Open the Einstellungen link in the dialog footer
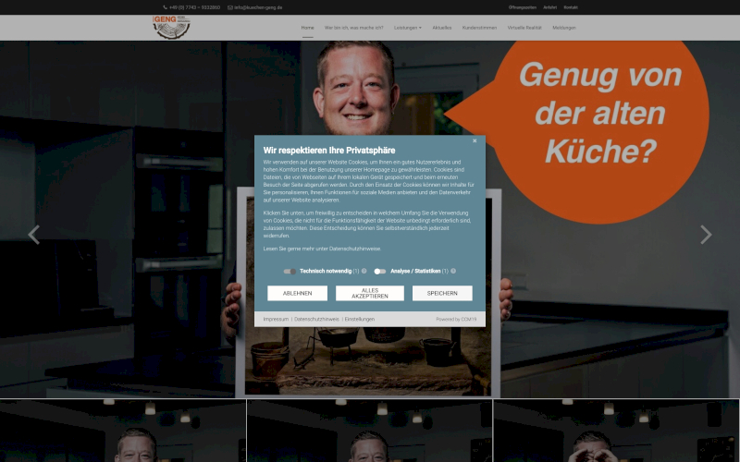 pos(360,319)
